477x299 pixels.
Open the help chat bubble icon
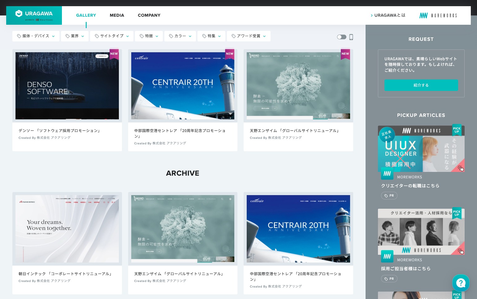pyautogui.click(x=461, y=283)
